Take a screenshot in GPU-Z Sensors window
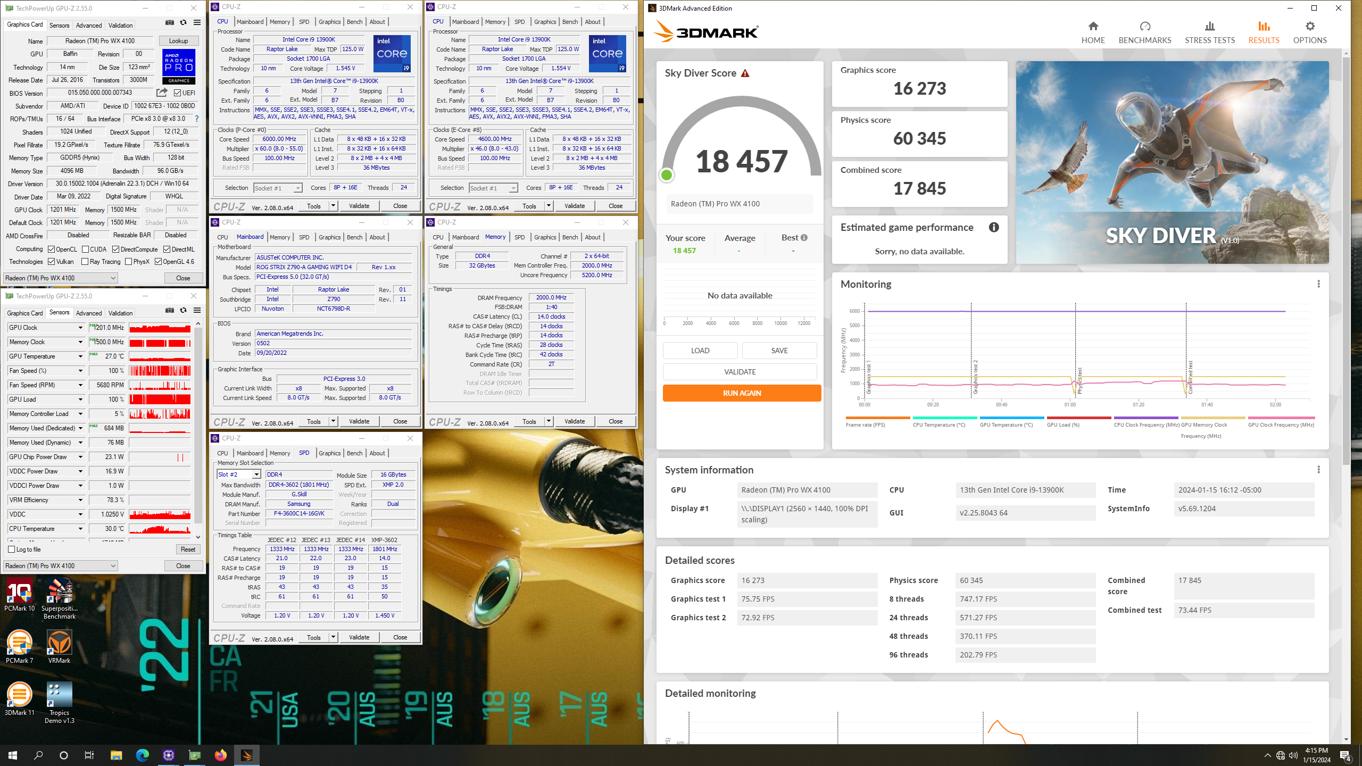The height and width of the screenshot is (766, 1362). point(169,311)
